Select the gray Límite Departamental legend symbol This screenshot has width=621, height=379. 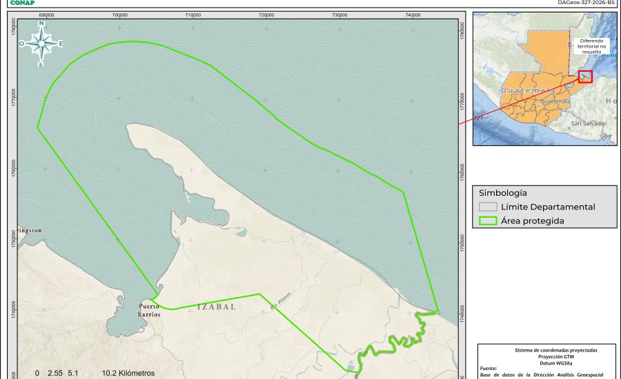tap(489, 207)
